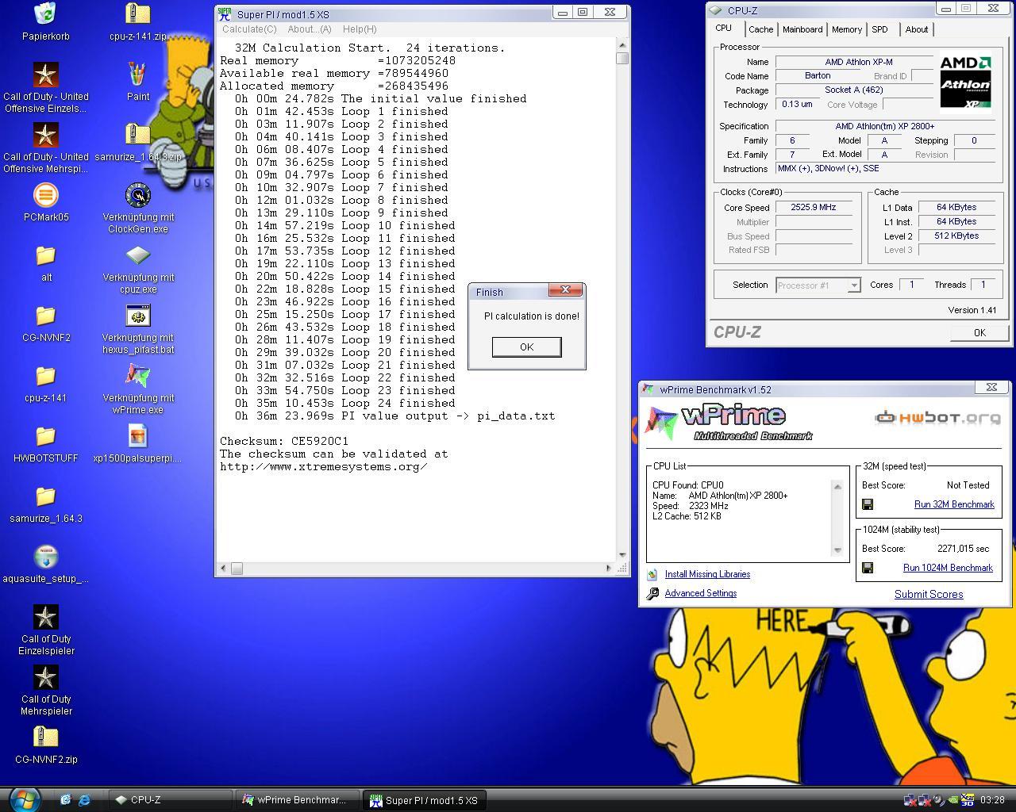Click the wPrime CPU List scroll down arrow
1016x812 pixels.
837,550
